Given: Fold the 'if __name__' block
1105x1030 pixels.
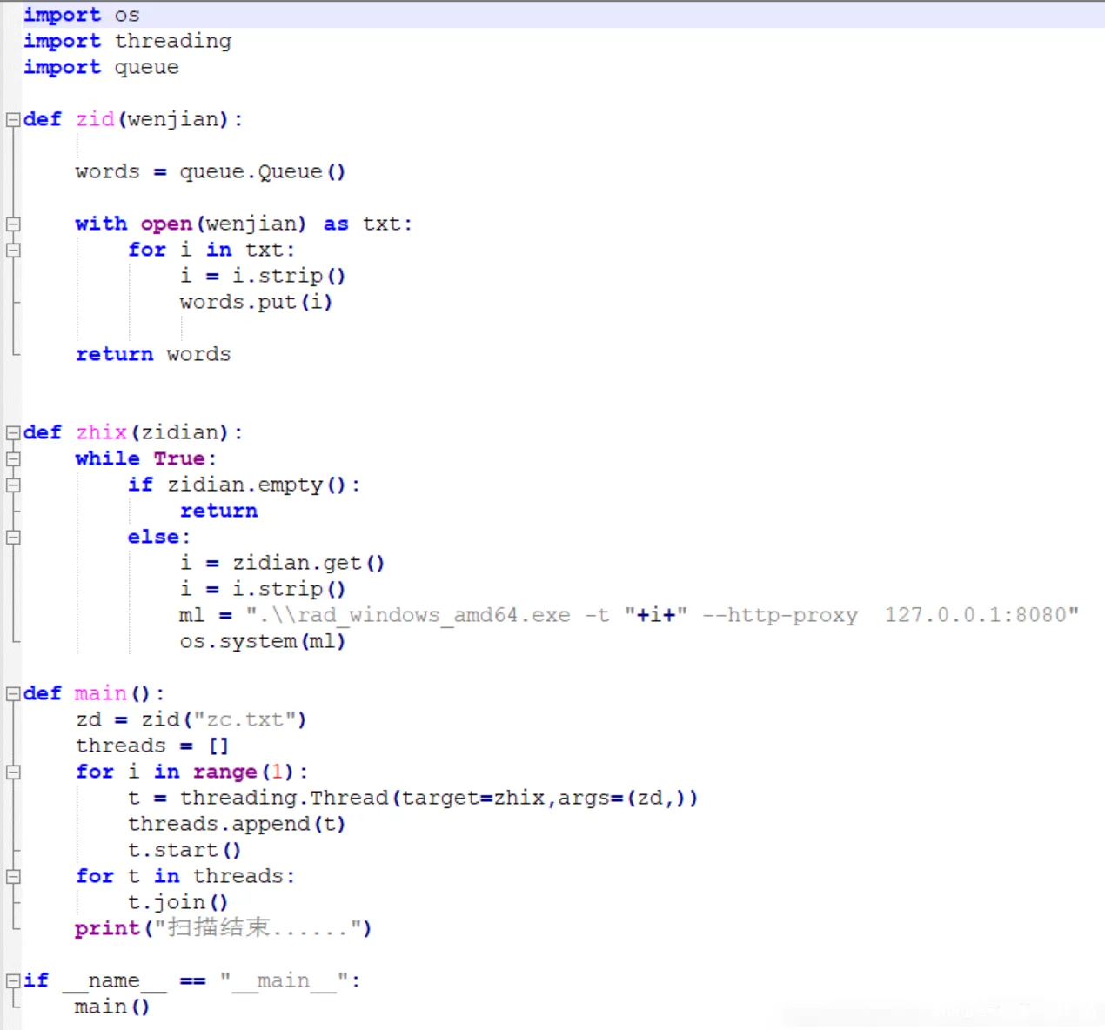Looking at the screenshot, I should click(13, 981).
